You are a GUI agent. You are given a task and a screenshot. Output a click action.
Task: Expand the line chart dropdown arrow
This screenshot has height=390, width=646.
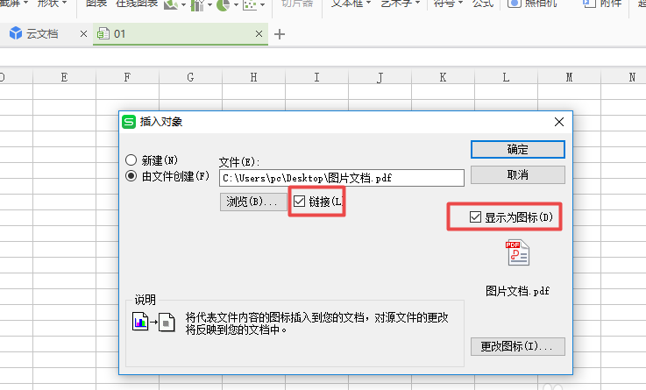[183, 5]
